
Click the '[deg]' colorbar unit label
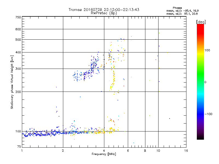201,22
